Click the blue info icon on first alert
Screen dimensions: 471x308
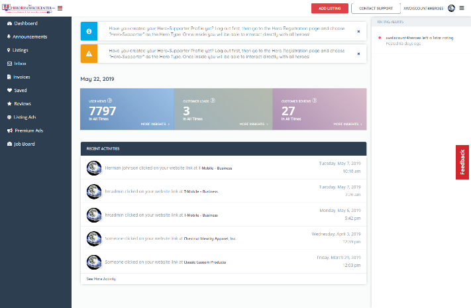tap(89, 31)
